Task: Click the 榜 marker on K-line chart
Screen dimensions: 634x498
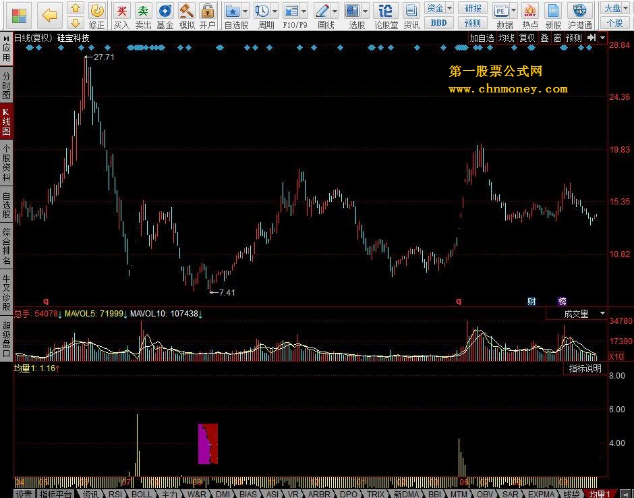Action: click(x=562, y=302)
